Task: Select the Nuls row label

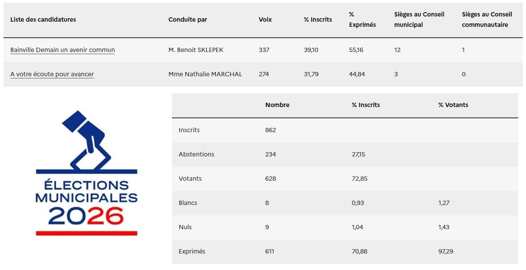Action: pyautogui.click(x=185, y=227)
